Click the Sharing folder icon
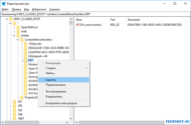 25,77
